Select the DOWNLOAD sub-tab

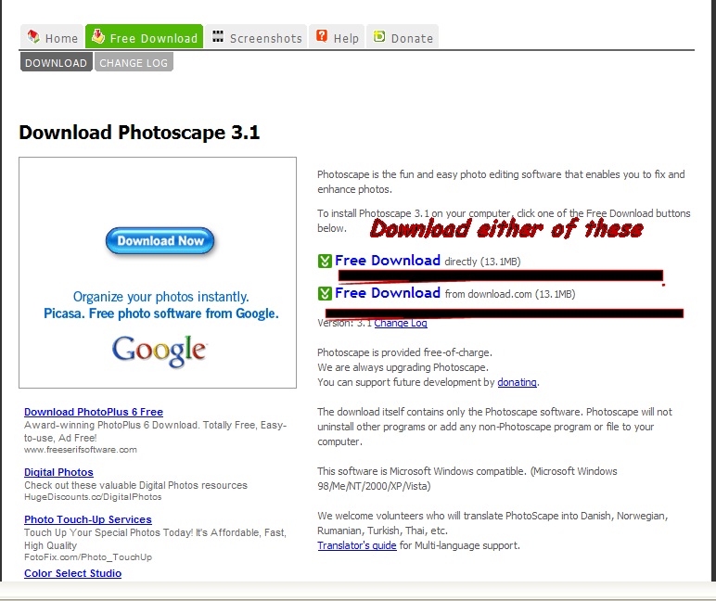[x=57, y=62]
